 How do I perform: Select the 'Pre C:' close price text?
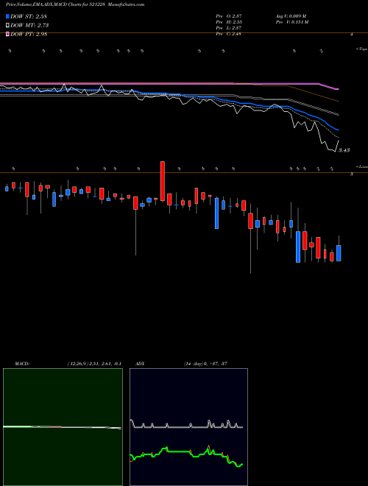[228, 34]
